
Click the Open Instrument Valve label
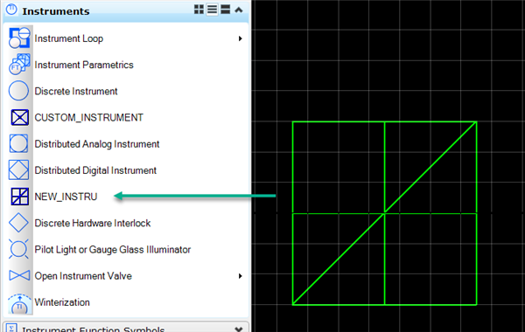(83, 276)
